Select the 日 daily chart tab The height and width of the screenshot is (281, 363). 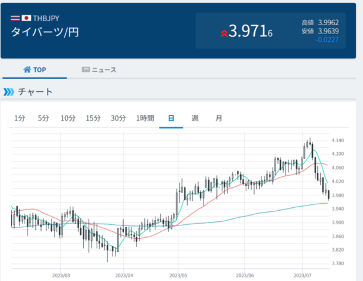tap(171, 118)
